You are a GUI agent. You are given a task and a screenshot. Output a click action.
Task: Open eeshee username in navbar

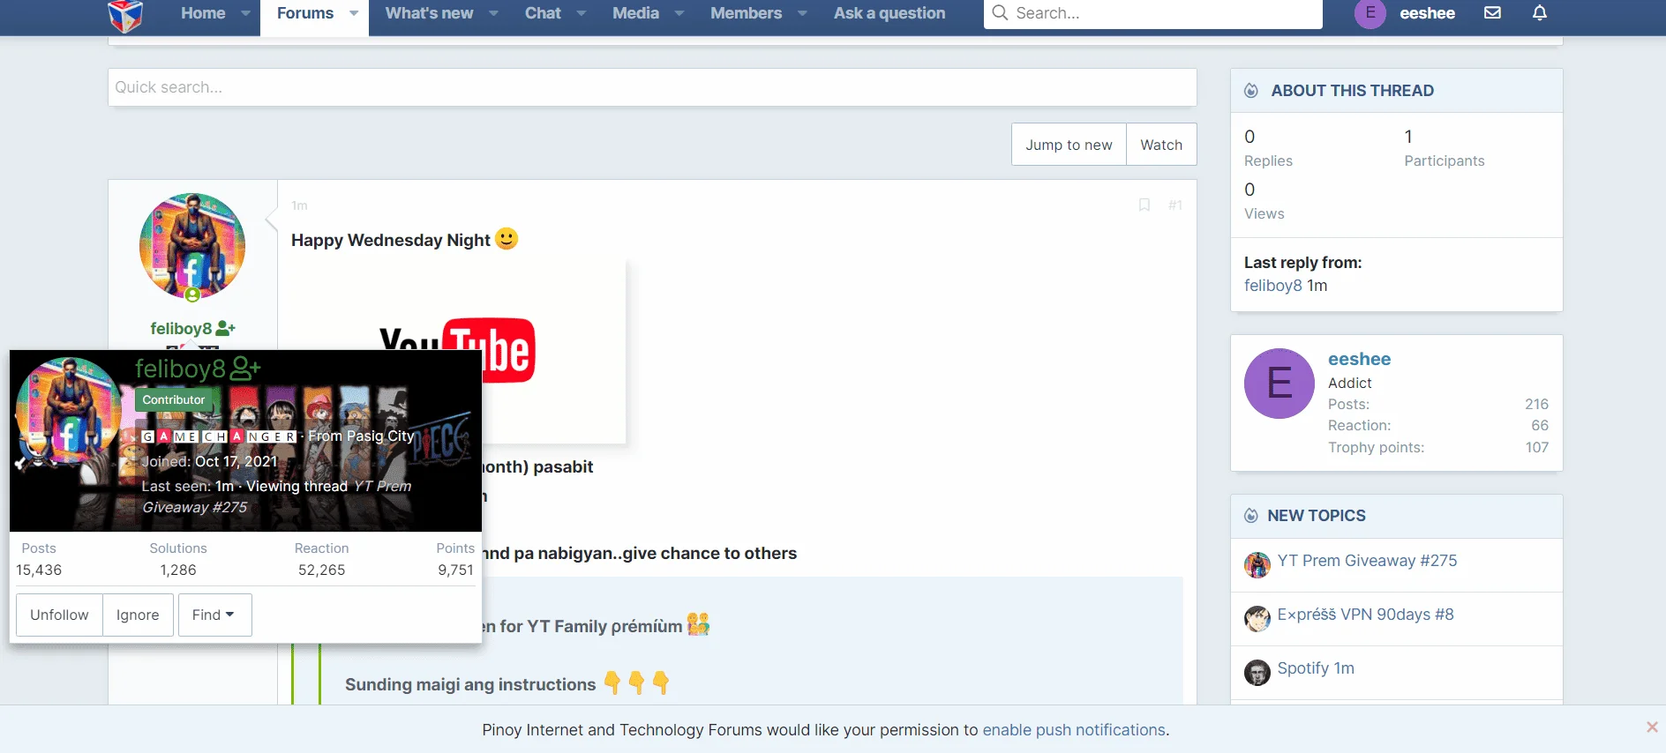(x=1427, y=13)
